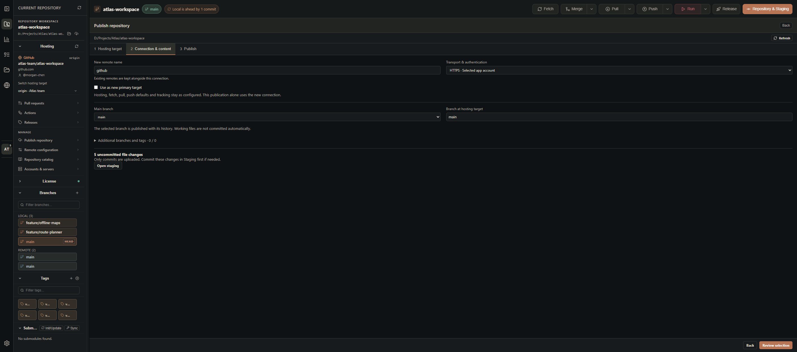The height and width of the screenshot is (352, 797).
Task: Refresh the Hosting section
Action: coord(76,46)
